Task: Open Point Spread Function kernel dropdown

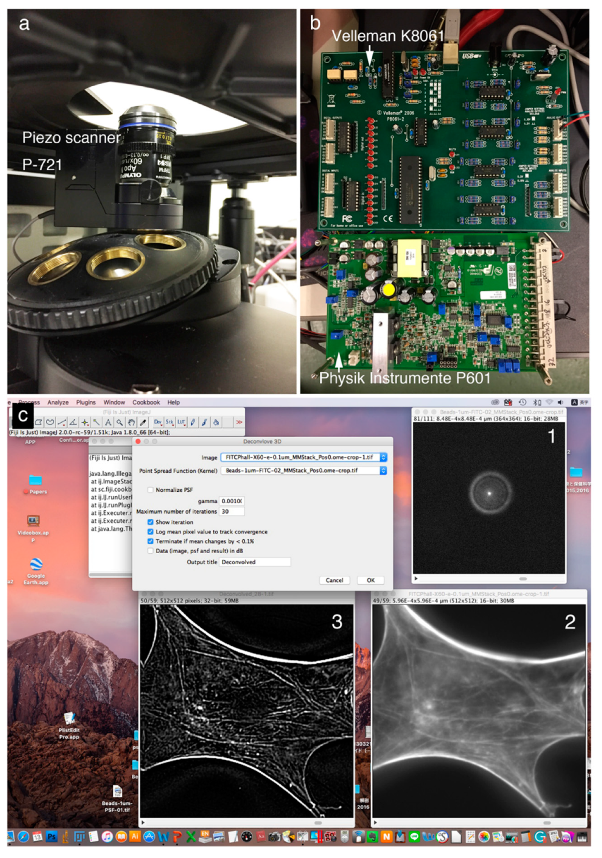Action: point(383,470)
